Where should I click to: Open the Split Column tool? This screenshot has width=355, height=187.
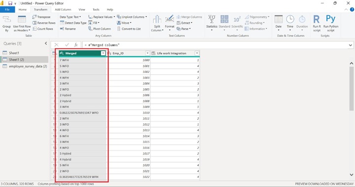157,24
